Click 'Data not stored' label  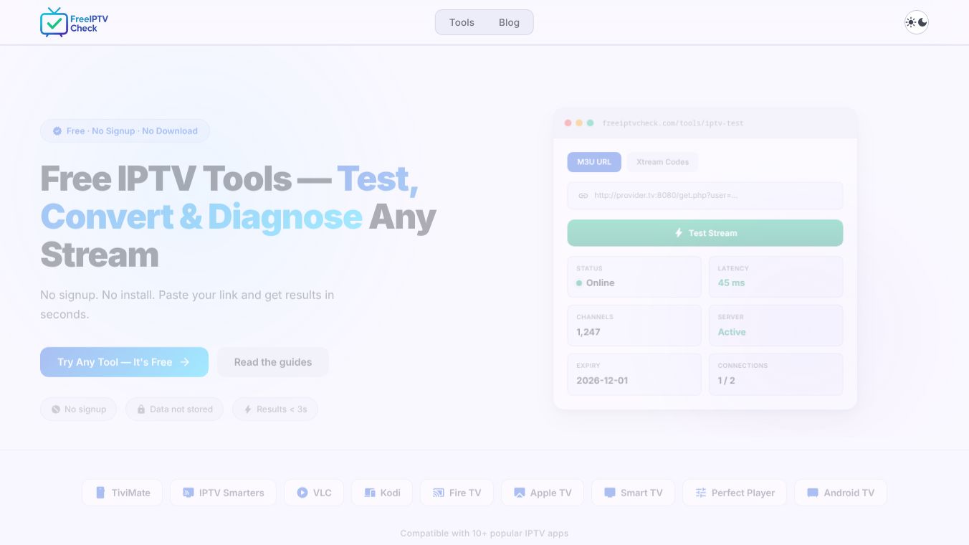point(181,409)
